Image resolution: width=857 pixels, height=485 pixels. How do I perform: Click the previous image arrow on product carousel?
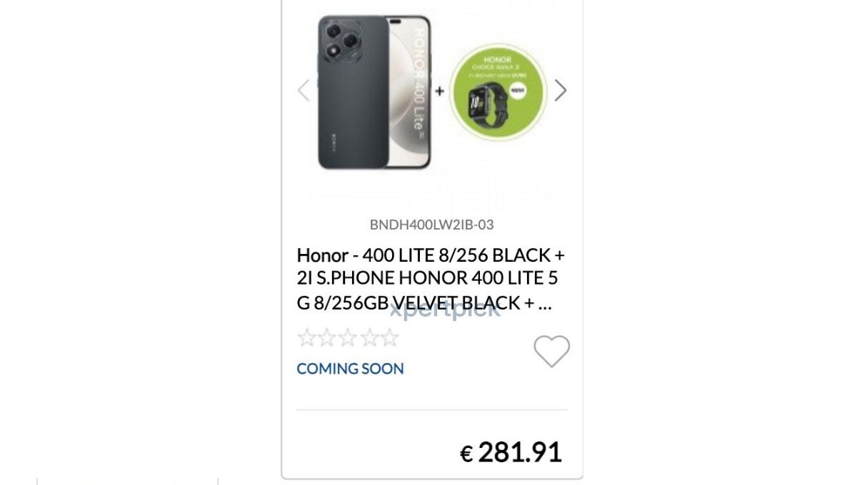(x=304, y=91)
